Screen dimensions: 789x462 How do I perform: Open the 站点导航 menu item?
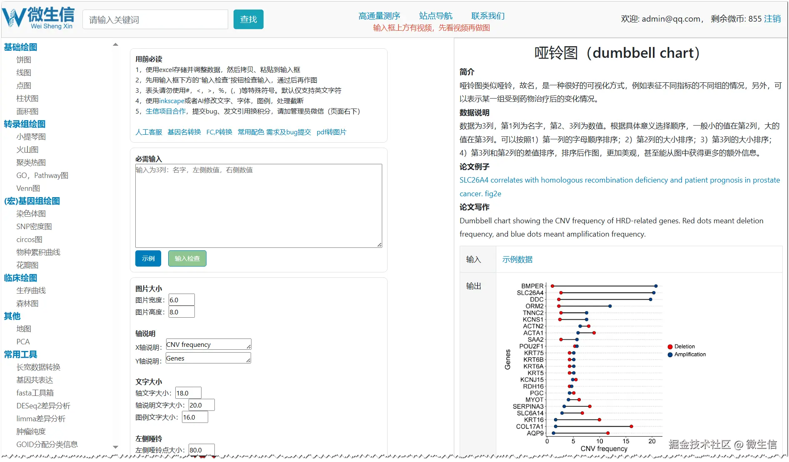436,16
